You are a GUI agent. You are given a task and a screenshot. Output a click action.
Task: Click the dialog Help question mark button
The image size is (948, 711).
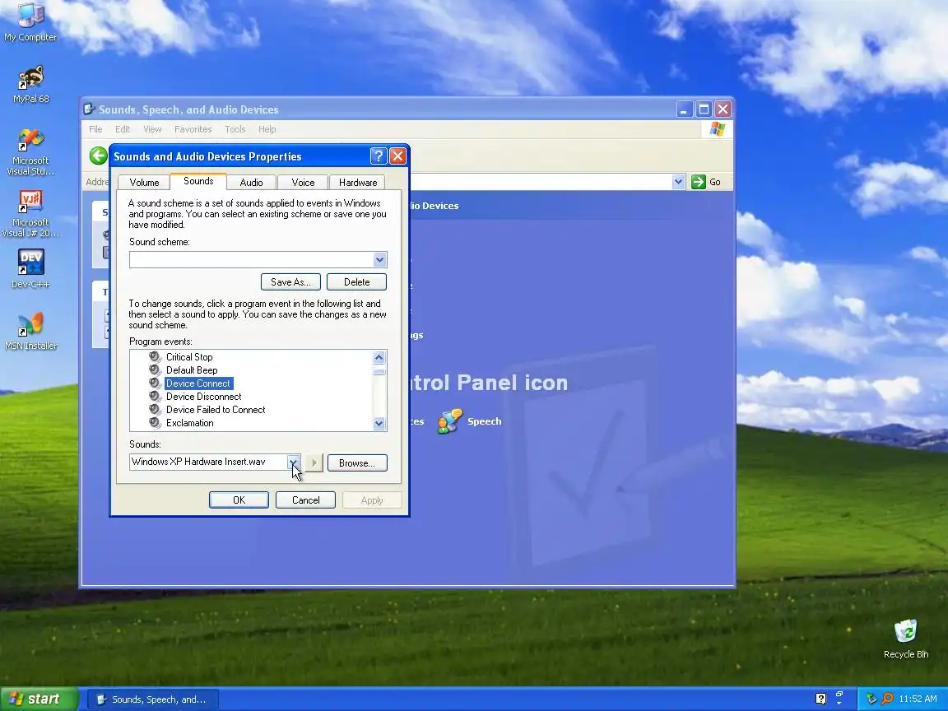(379, 156)
